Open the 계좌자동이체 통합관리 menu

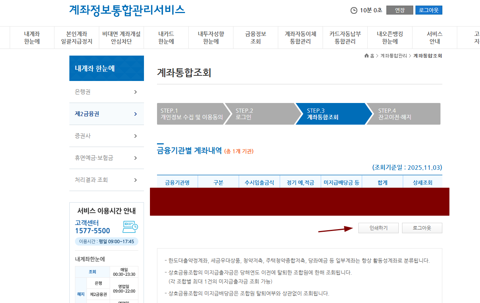point(300,37)
